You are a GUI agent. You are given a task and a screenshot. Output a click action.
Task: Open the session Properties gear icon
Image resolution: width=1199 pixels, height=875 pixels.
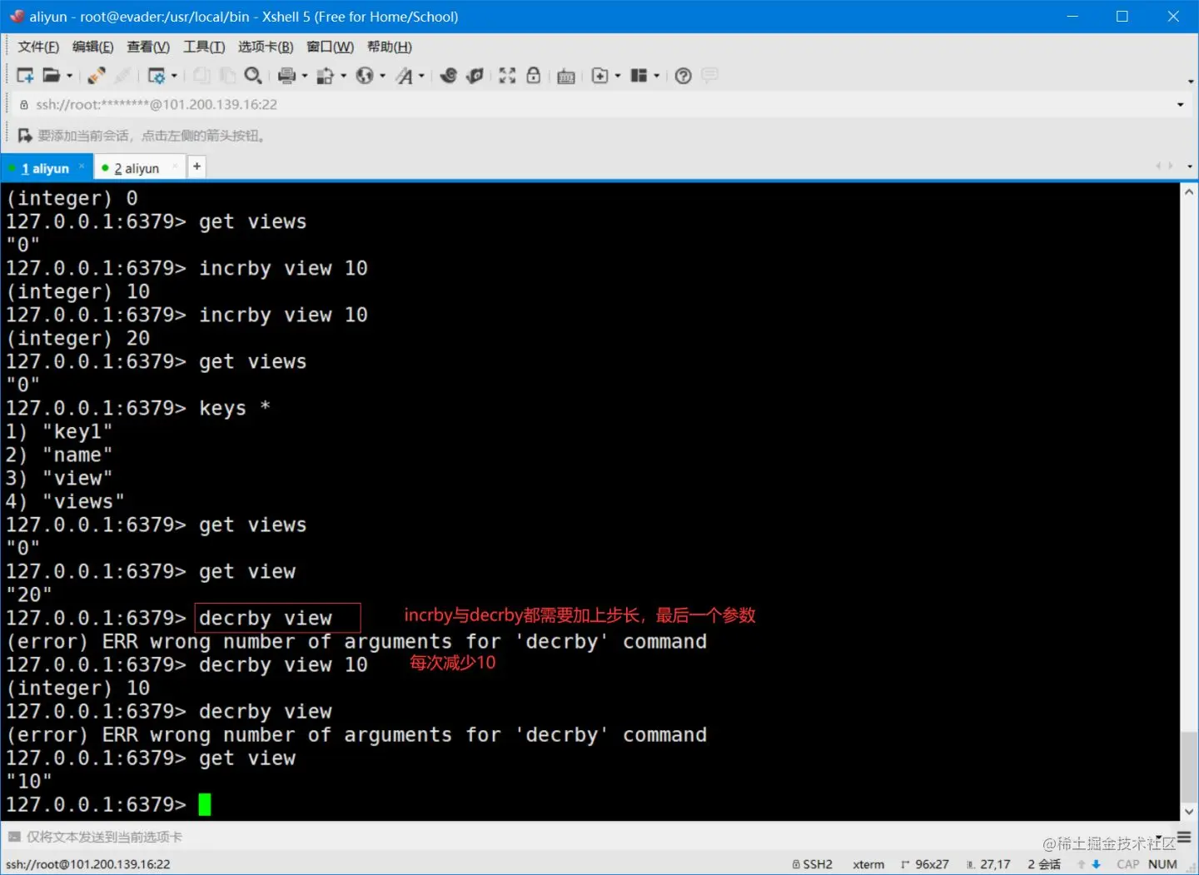(x=156, y=76)
